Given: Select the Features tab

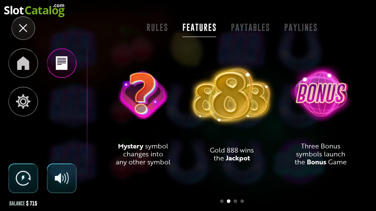Looking at the screenshot, I should (199, 28).
